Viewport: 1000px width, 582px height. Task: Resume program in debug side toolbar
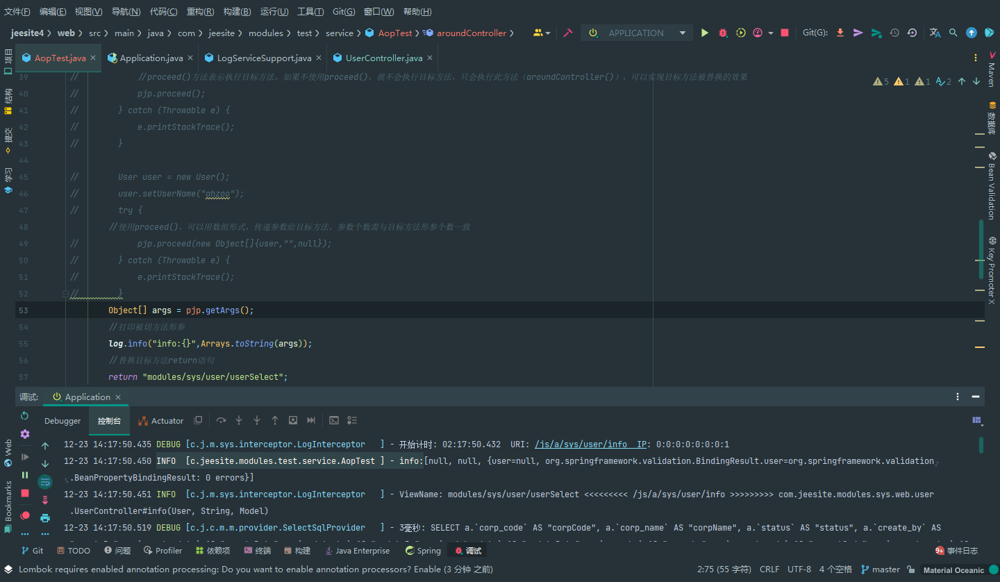pos(25,457)
